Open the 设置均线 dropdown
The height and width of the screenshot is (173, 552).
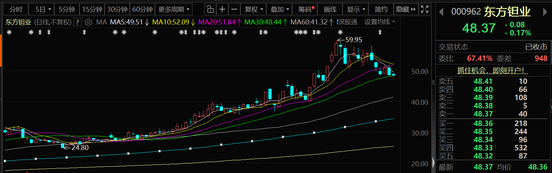379,22
